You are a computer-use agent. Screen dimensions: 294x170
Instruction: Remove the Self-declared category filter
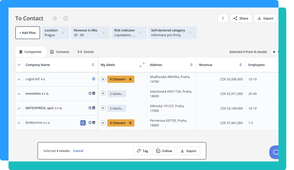[190, 33]
